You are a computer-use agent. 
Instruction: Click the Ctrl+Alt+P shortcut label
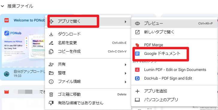point(205,24)
